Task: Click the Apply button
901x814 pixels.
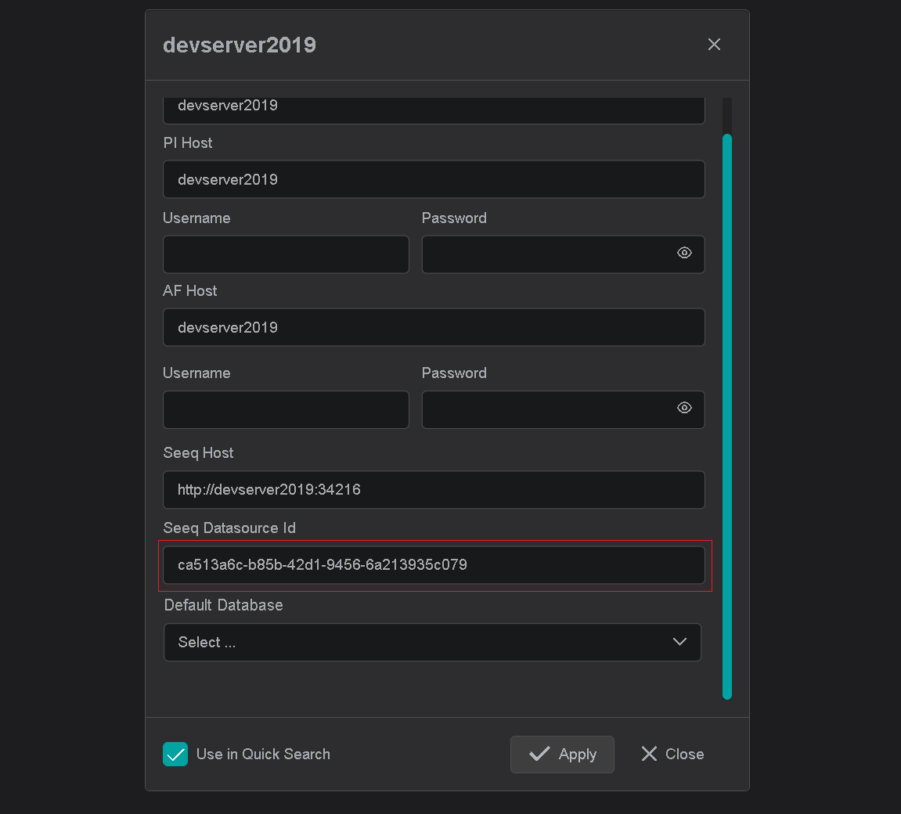Action: point(562,755)
